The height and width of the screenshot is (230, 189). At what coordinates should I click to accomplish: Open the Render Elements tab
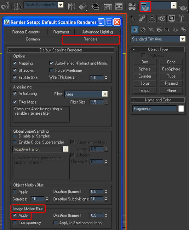[x=26, y=32]
